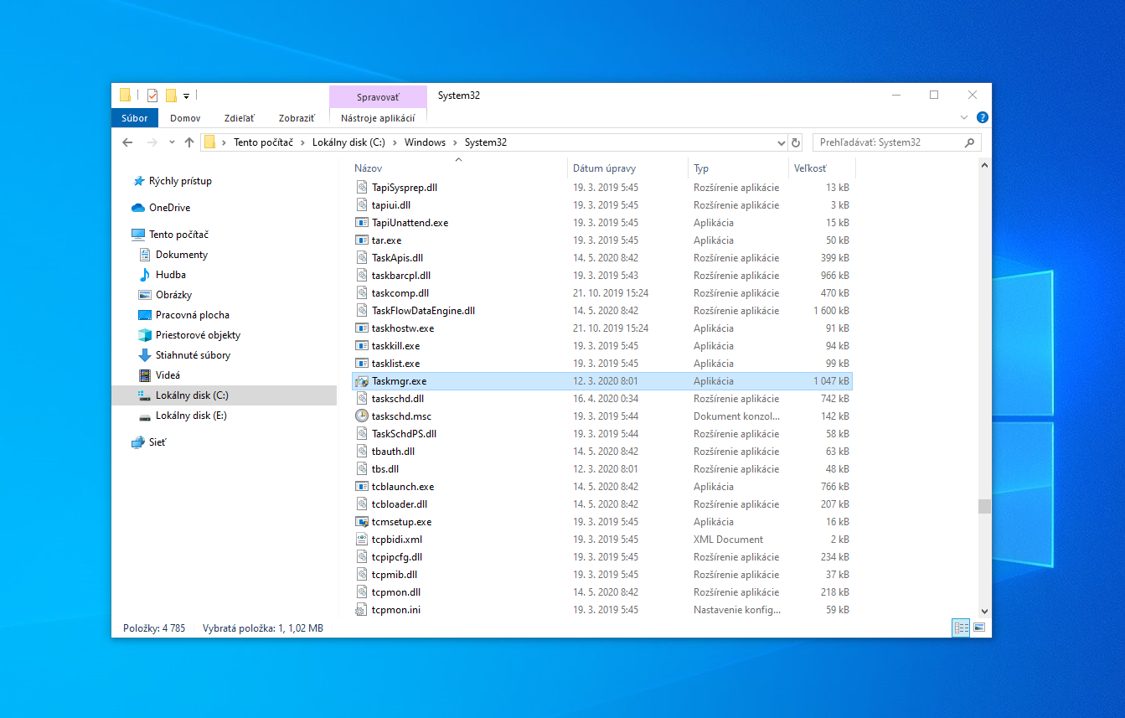The width and height of the screenshot is (1125, 718).
Task: Sort by the Typ column header
Action: pos(738,168)
